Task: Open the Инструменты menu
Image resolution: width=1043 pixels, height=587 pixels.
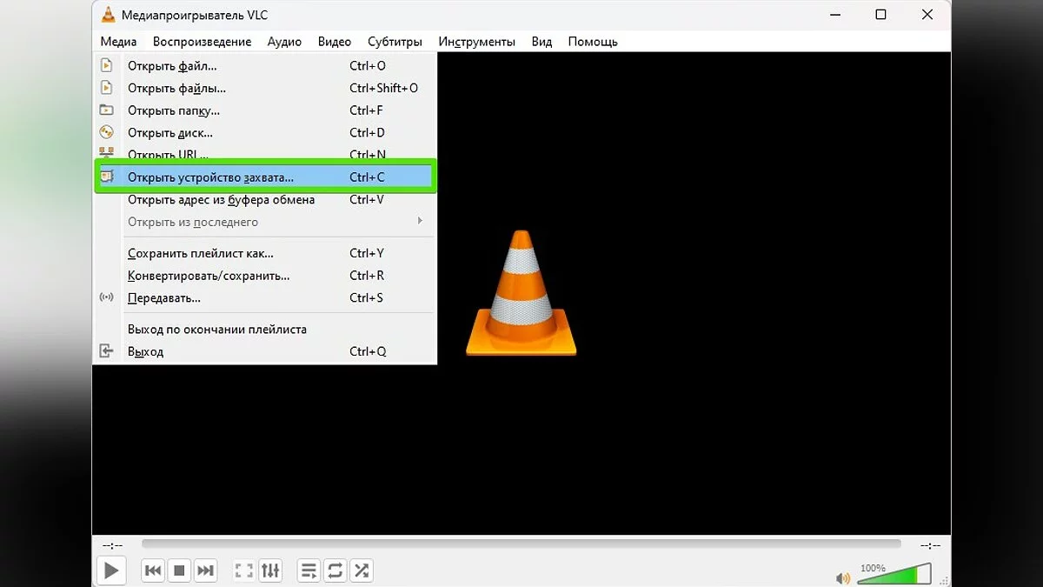Action: pyautogui.click(x=476, y=42)
